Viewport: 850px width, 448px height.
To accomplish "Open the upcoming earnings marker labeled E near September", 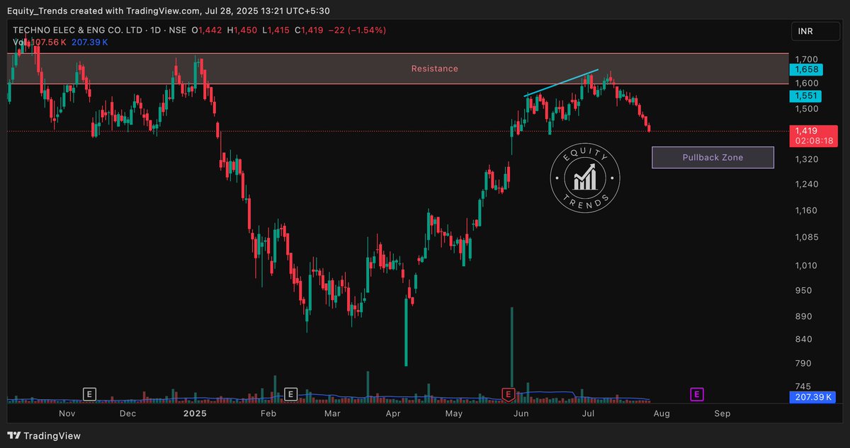I will pyautogui.click(x=696, y=394).
